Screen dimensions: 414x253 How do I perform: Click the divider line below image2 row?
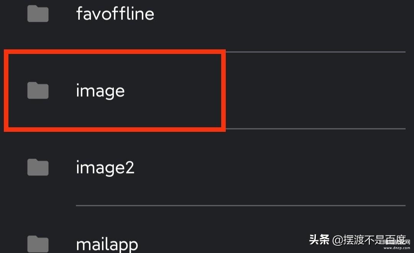coord(240,206)
